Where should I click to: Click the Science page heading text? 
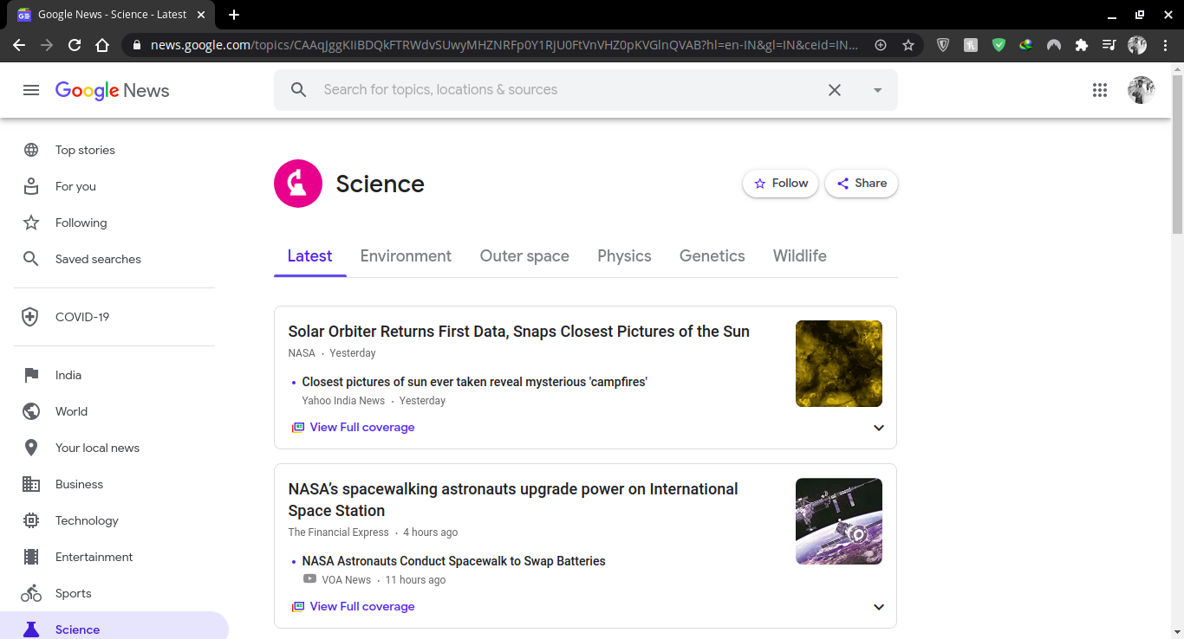tap(381, 184)
